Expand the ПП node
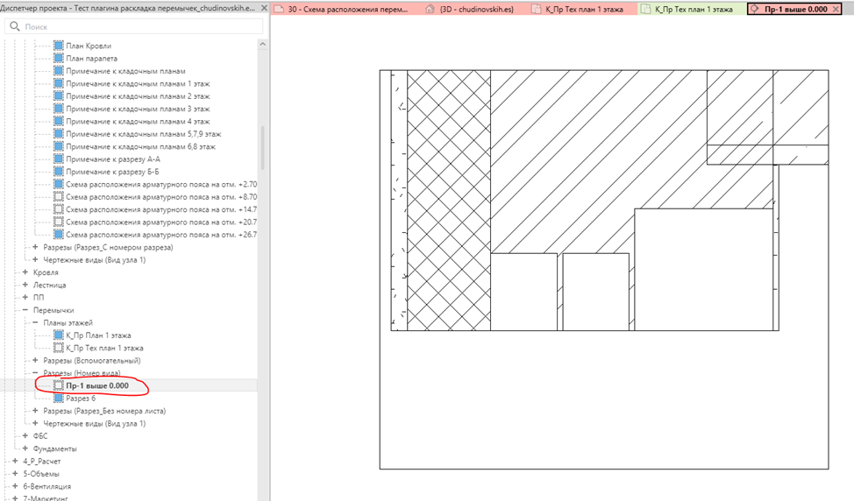 coord(25,297)
